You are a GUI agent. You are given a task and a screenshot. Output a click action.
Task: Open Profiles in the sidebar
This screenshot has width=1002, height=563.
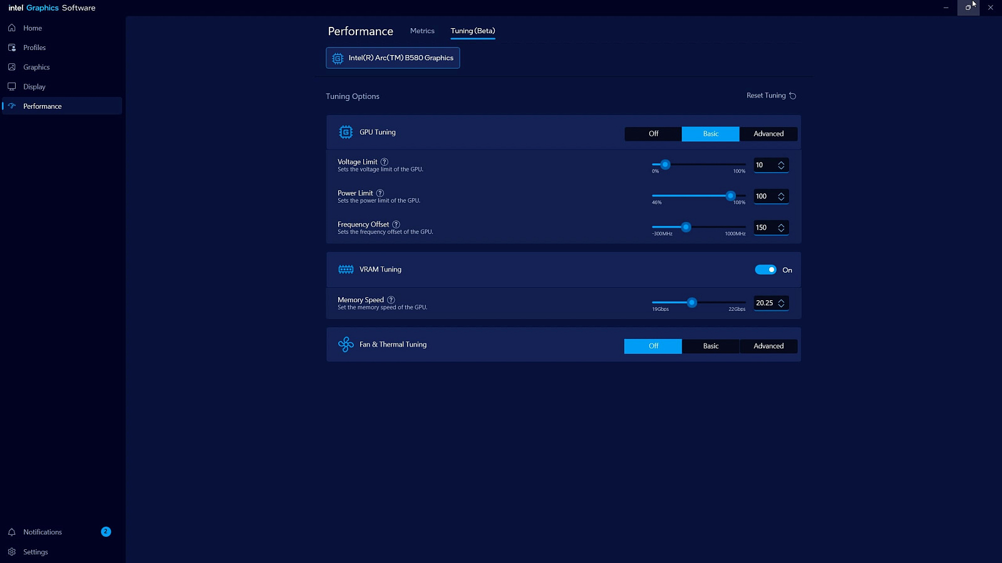(x=61, y=48)
